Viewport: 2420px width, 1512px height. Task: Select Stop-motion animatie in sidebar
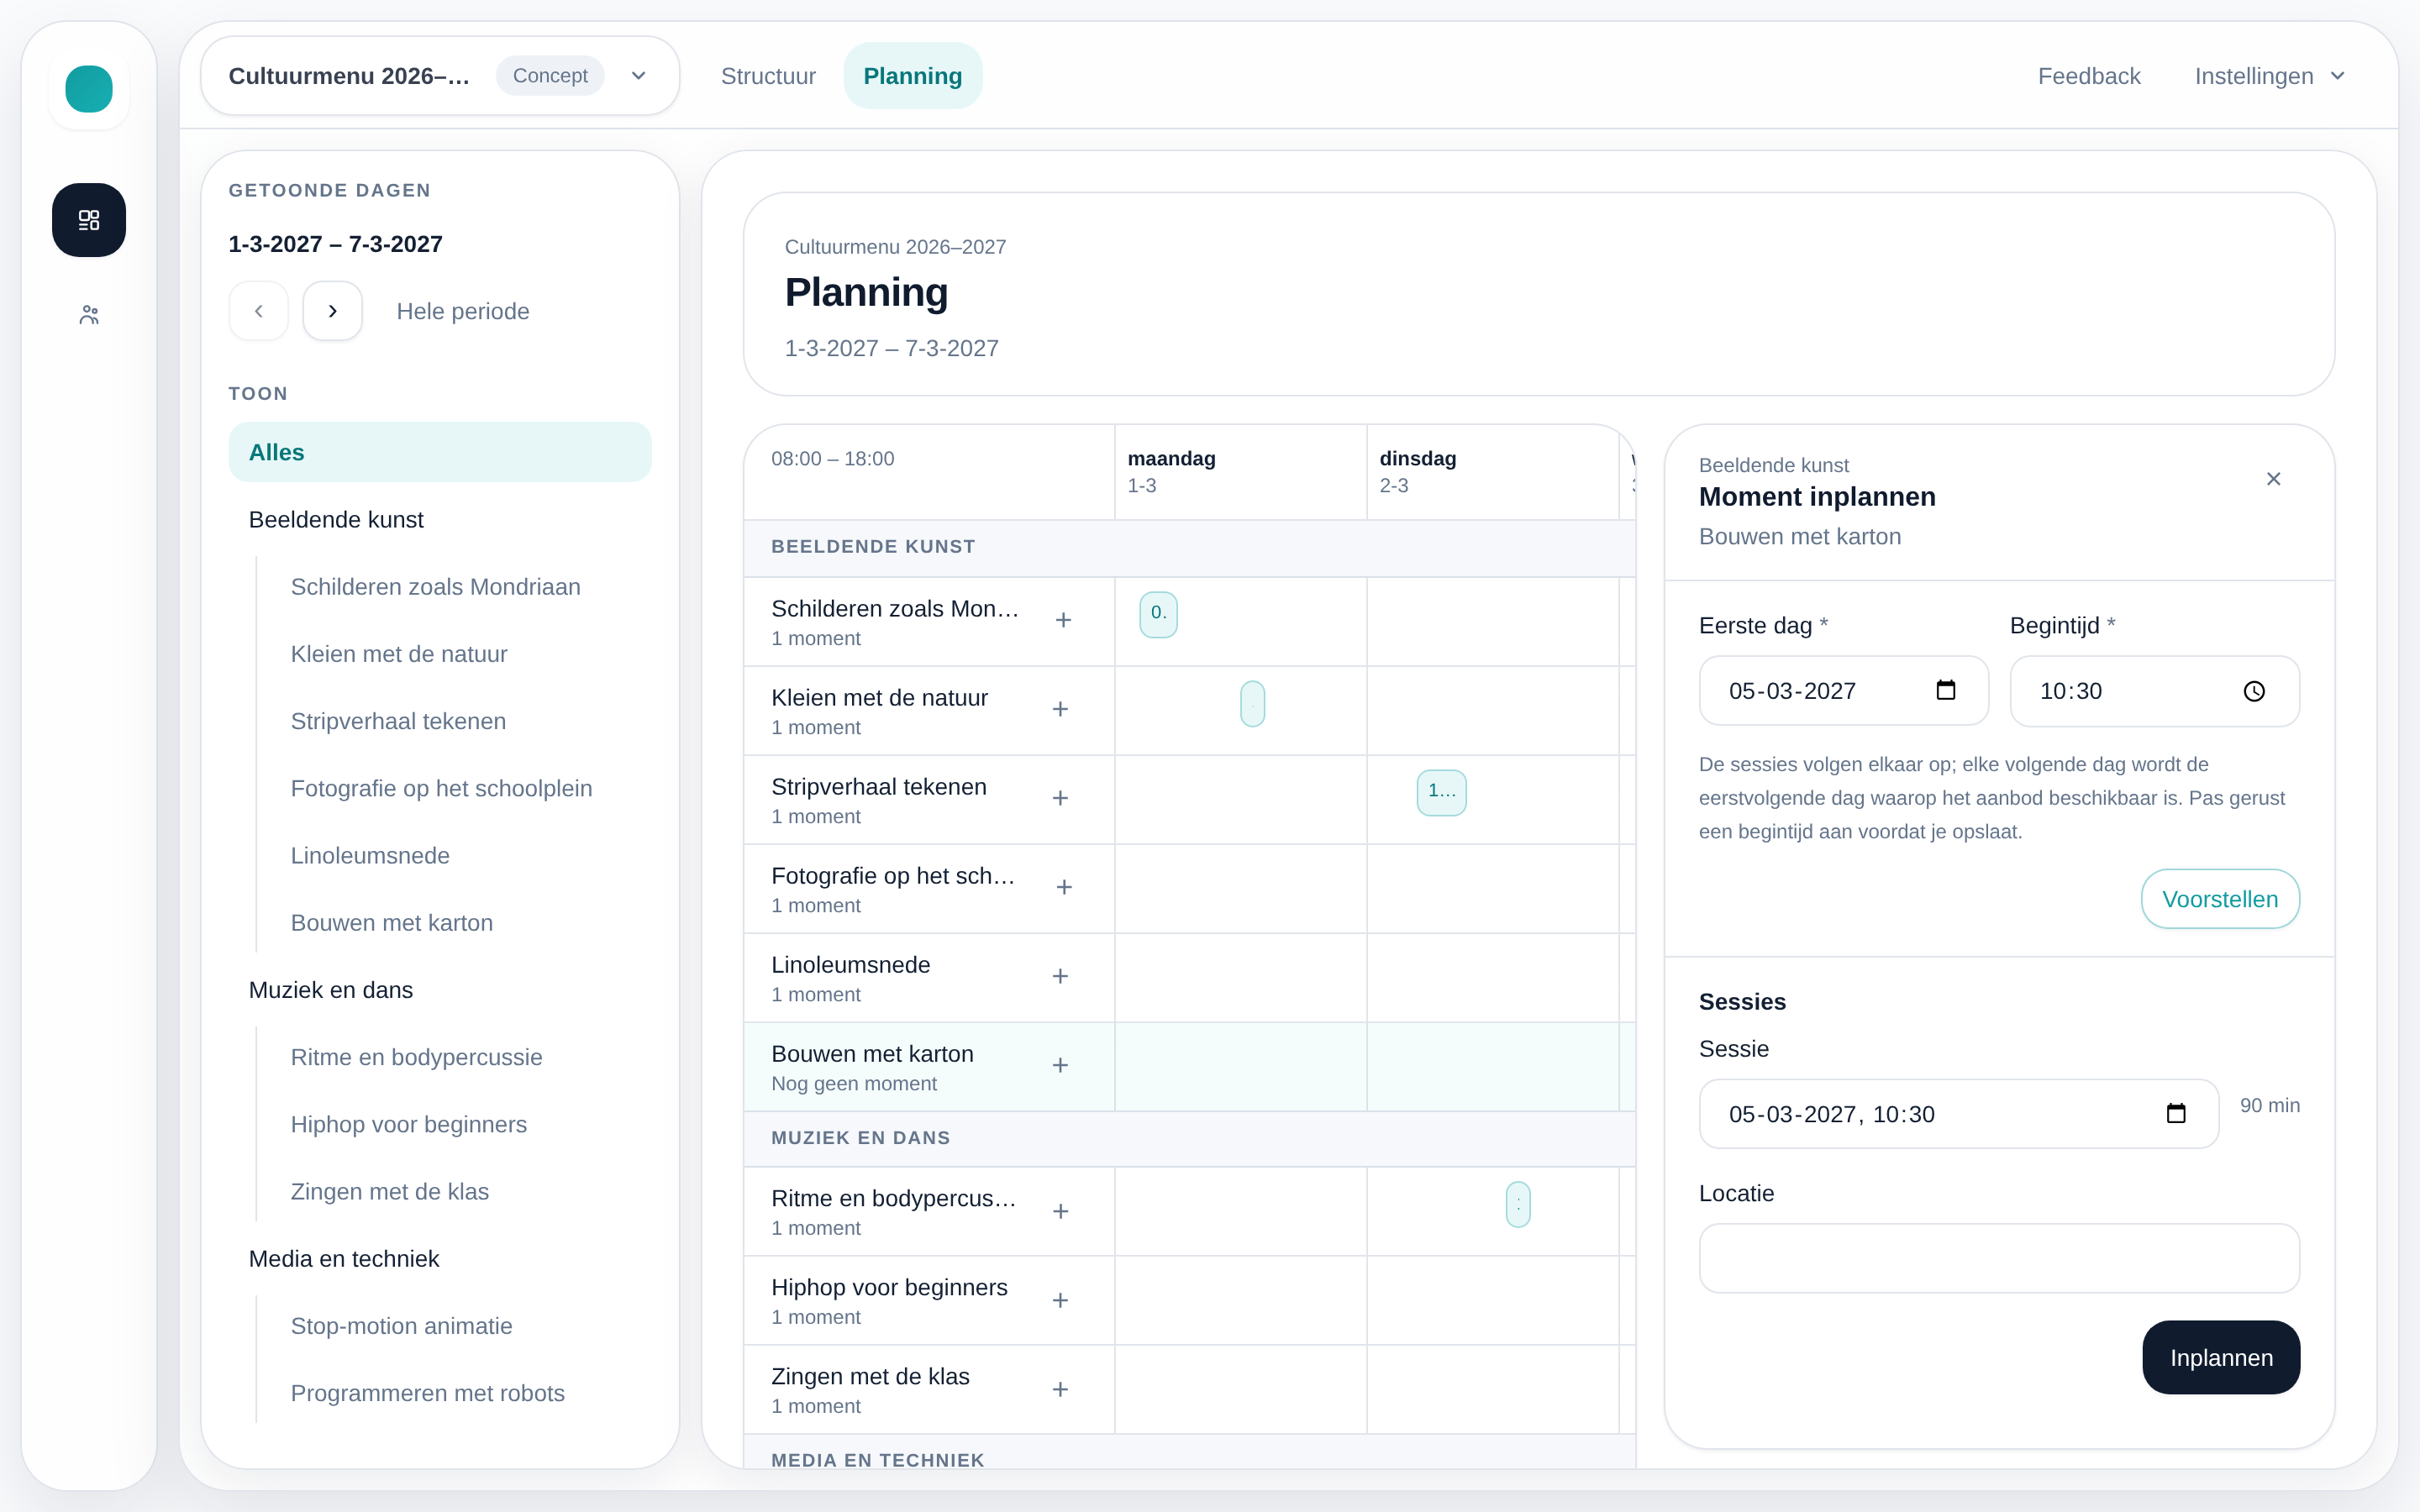[x=402, y=1326]
